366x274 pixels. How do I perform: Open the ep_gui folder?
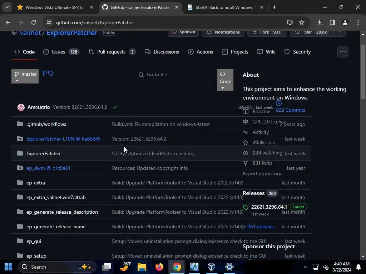point(34,242)
